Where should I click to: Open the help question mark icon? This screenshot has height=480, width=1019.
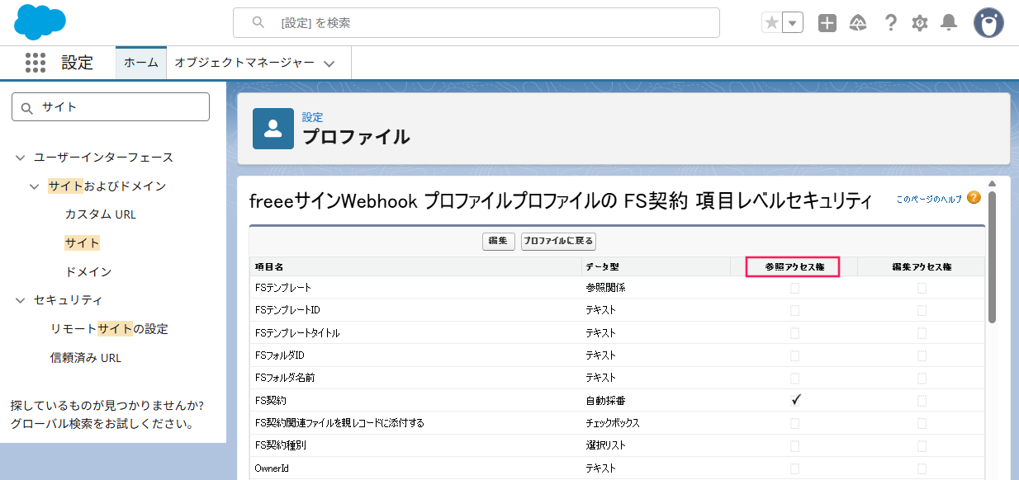coord(890,23)
